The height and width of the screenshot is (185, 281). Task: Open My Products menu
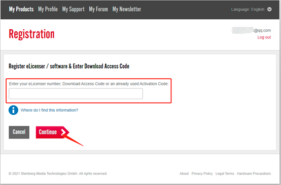(21, 9)
